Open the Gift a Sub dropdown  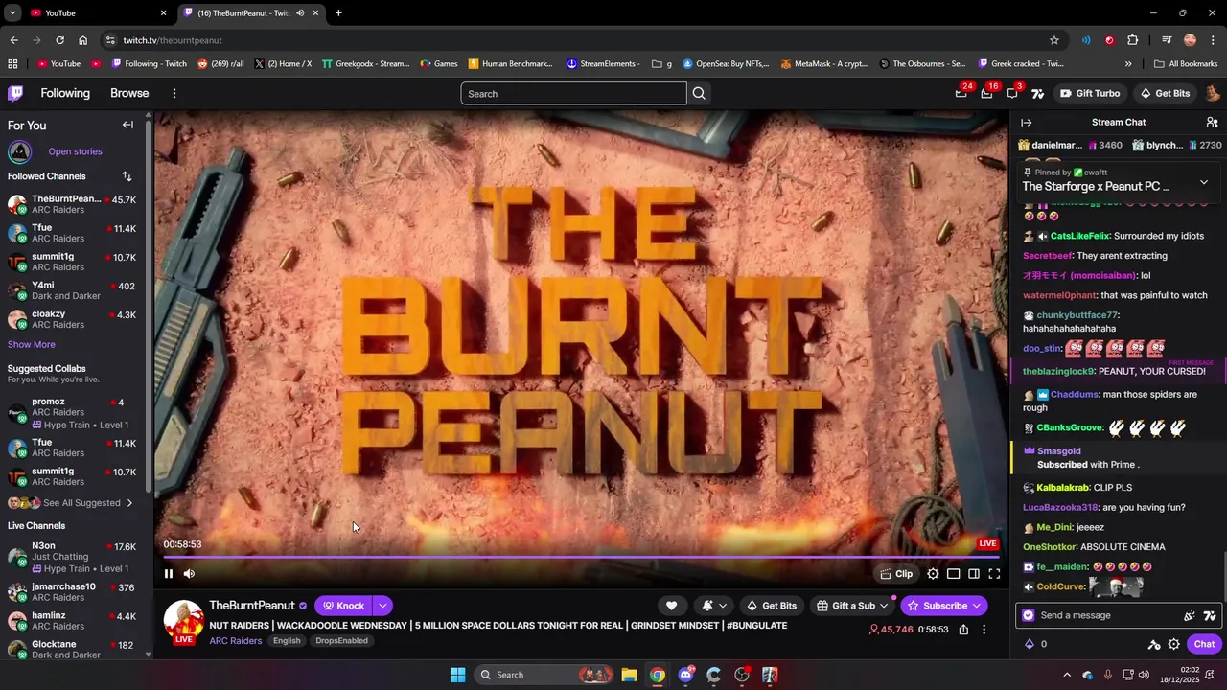(852, 606)
